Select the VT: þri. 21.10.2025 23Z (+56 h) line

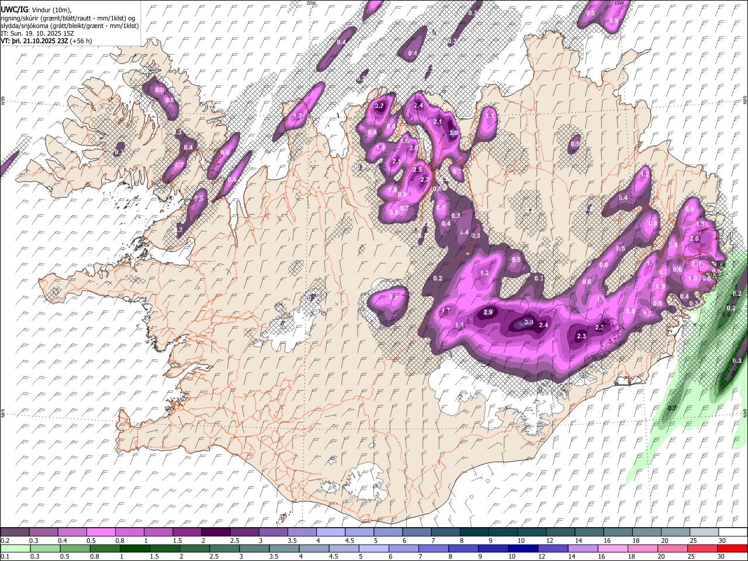[x=46, y=41]
